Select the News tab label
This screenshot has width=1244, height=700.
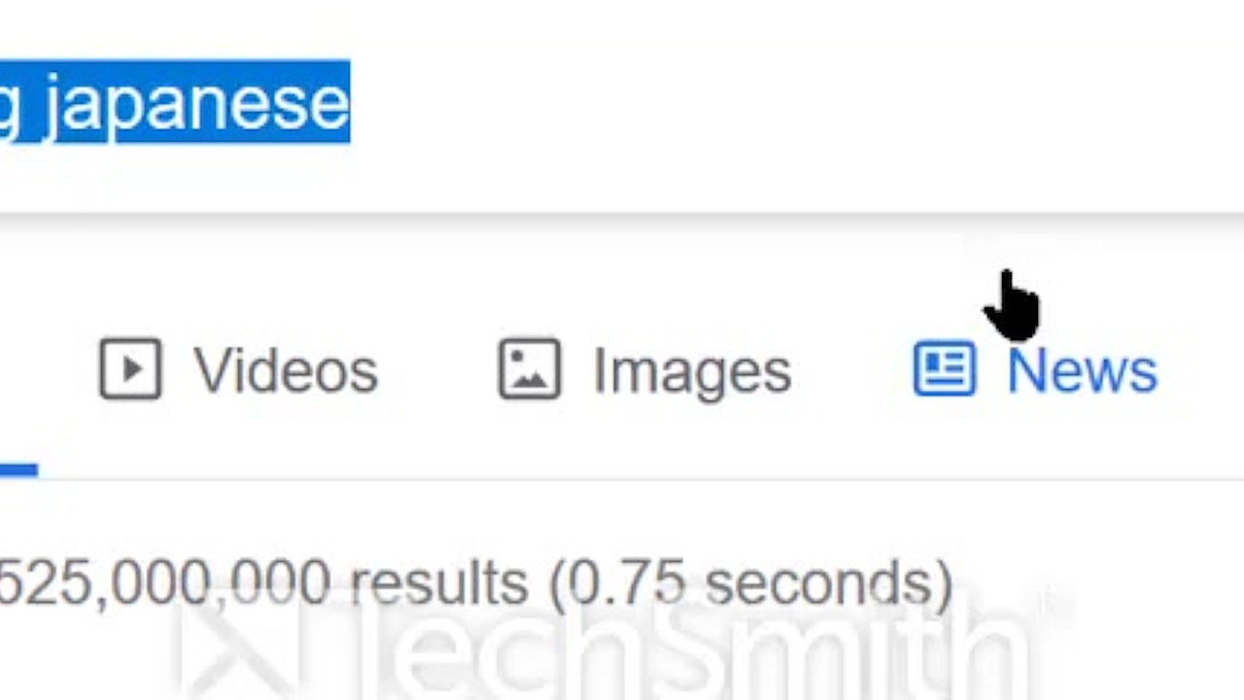pos(1082,371)
